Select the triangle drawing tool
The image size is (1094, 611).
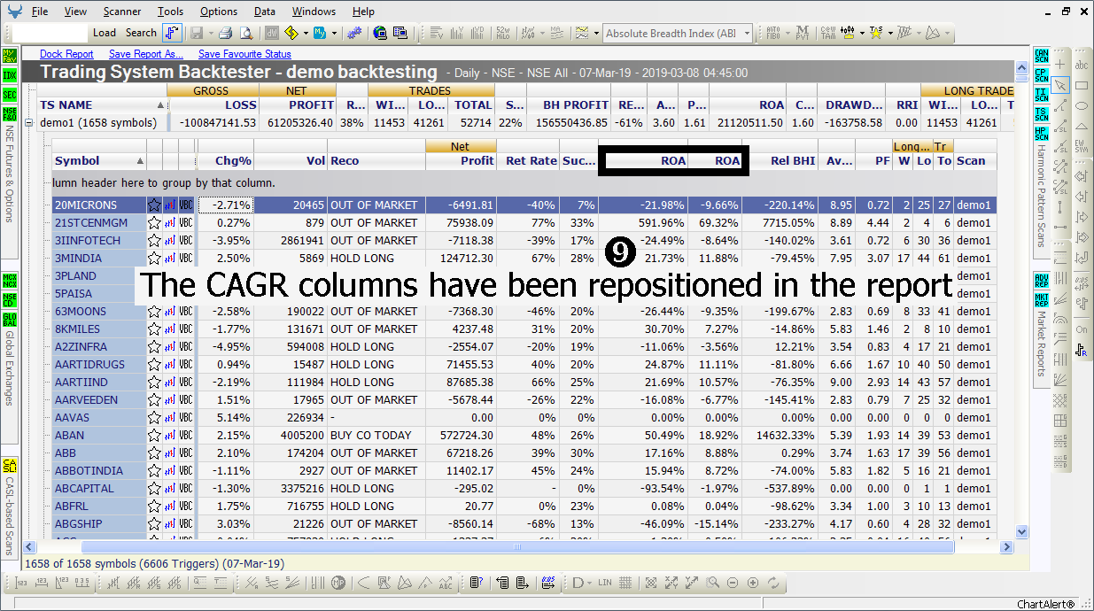click(1082, 126)
